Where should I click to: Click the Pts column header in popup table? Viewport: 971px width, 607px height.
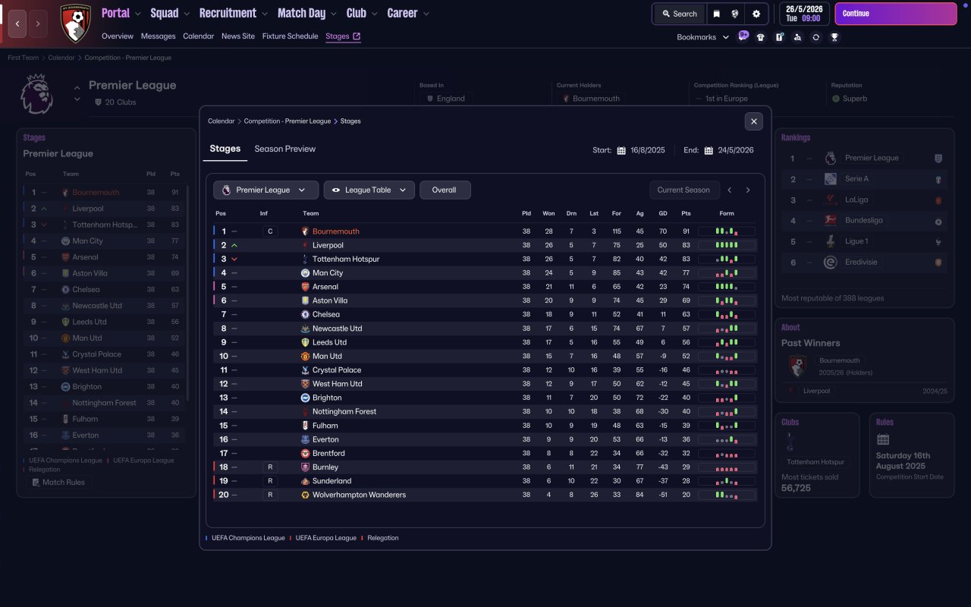[686, 214]
